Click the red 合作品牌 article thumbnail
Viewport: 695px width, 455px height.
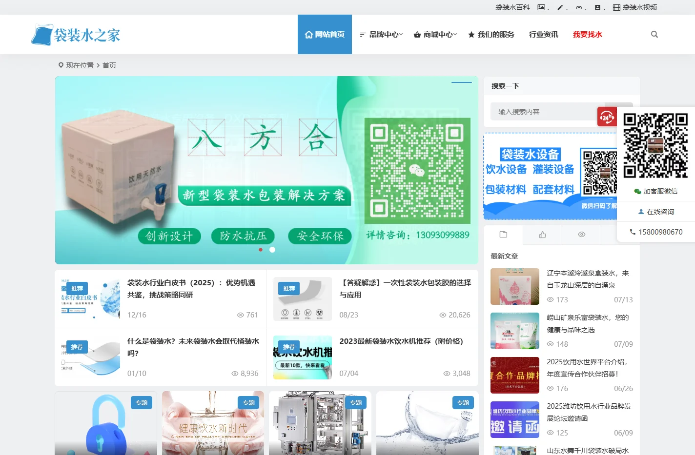tap(515, 376)
